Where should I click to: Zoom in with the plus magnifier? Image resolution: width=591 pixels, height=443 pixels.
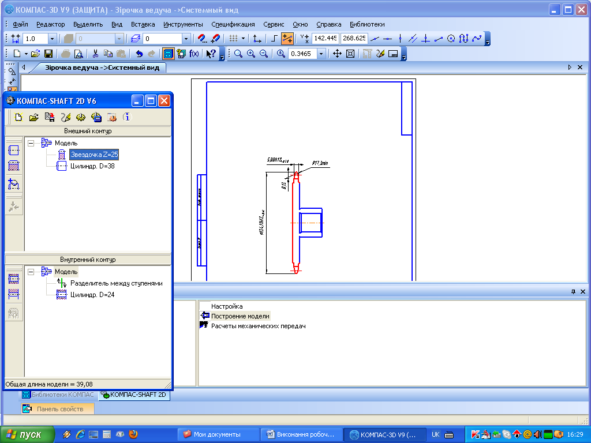tap(250, 54)
